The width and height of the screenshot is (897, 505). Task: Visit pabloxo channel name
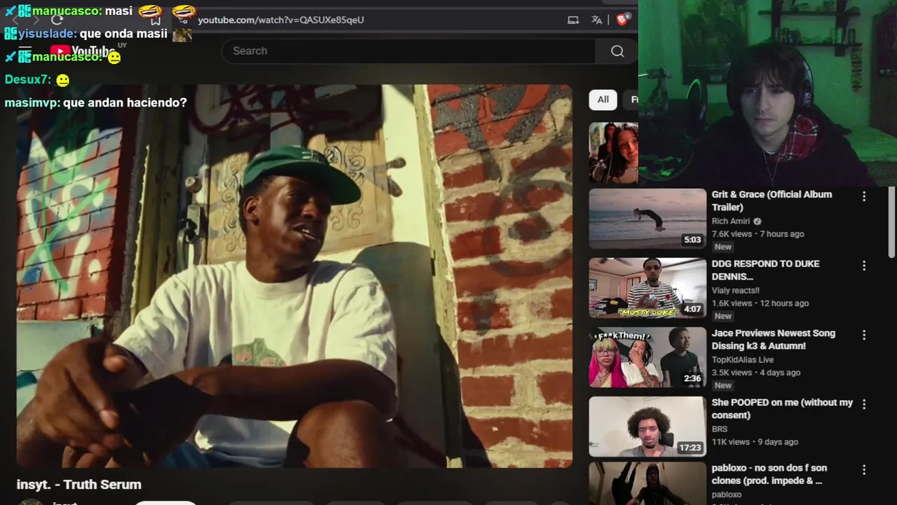point(727,494)
